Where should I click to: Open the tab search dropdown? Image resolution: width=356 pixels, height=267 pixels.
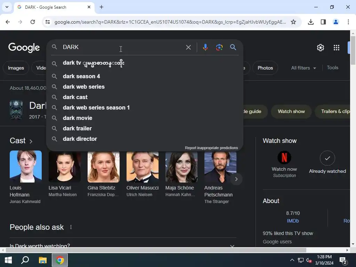7,7
